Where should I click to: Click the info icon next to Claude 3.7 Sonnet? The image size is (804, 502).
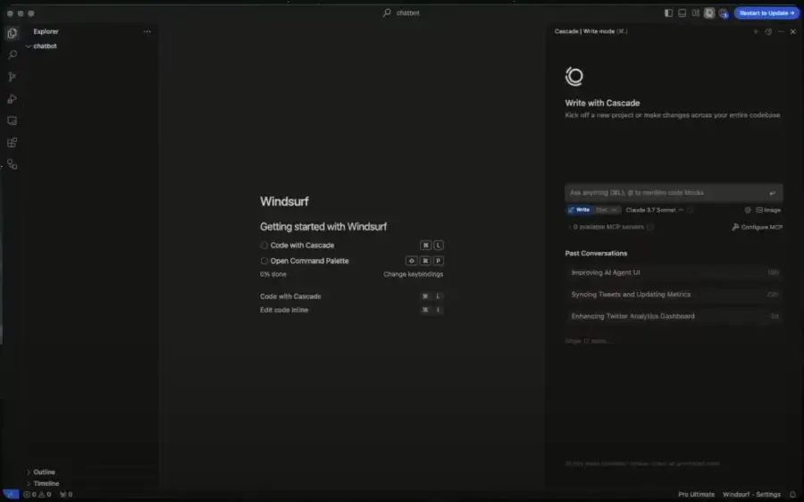coord(691,210)
